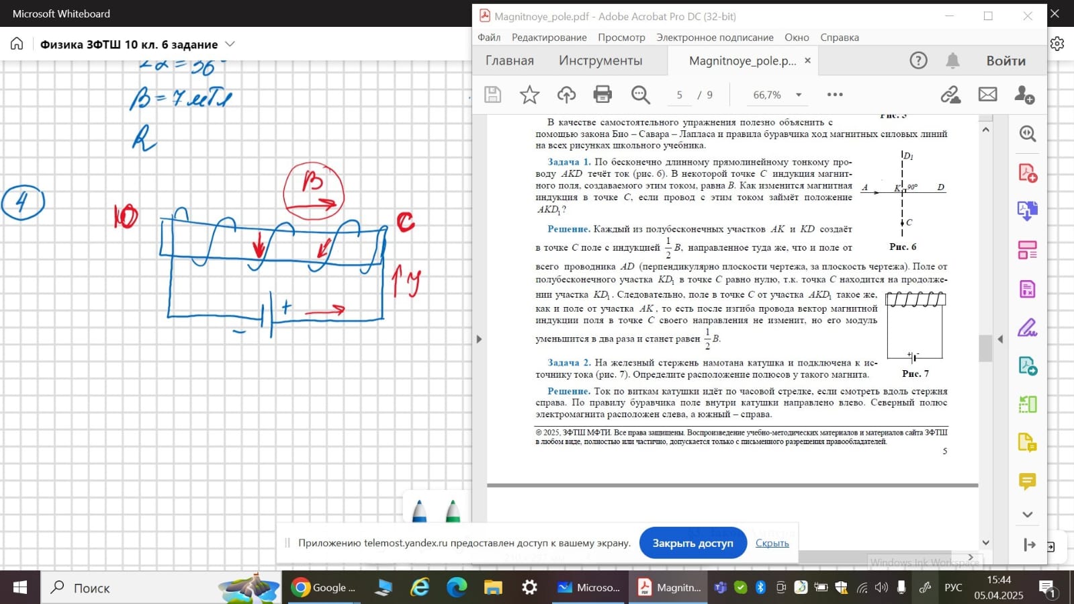Expand the left navigation pane arrow
The height and width of the screenshot is (604, 1074).
point(479,339)
